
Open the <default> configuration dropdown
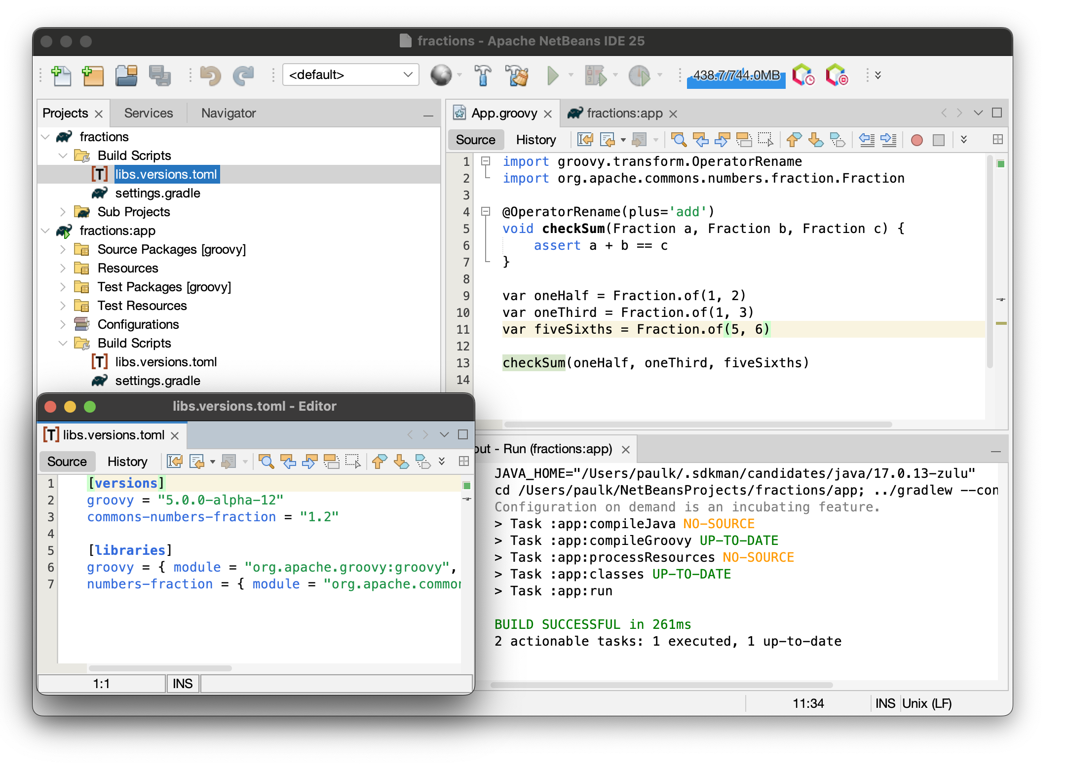(x=350, y=75)
